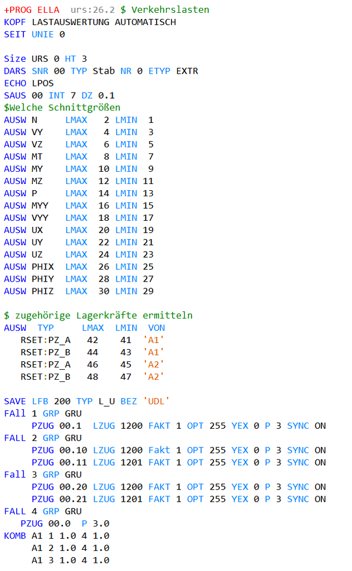Image resolution: width=352 pixels, height=571 pixels.
Task: Click the MYY entry in AUSW list
Action: coord(40,206)
